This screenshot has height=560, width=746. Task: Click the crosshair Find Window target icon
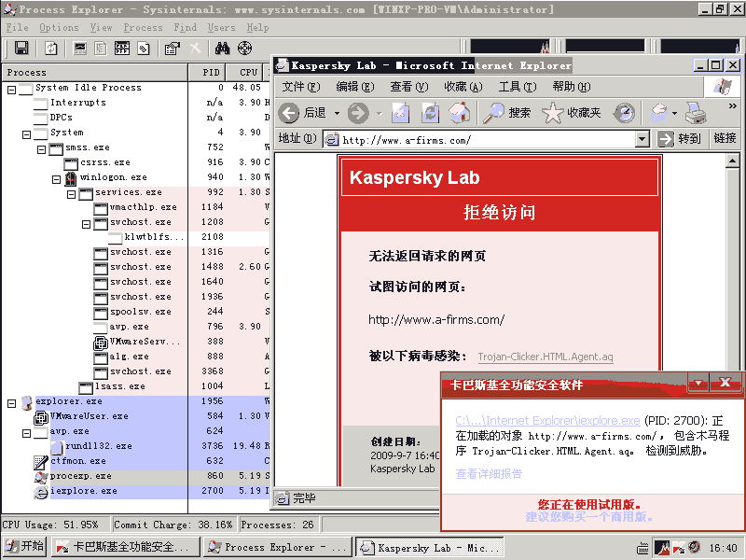(244, 49)
